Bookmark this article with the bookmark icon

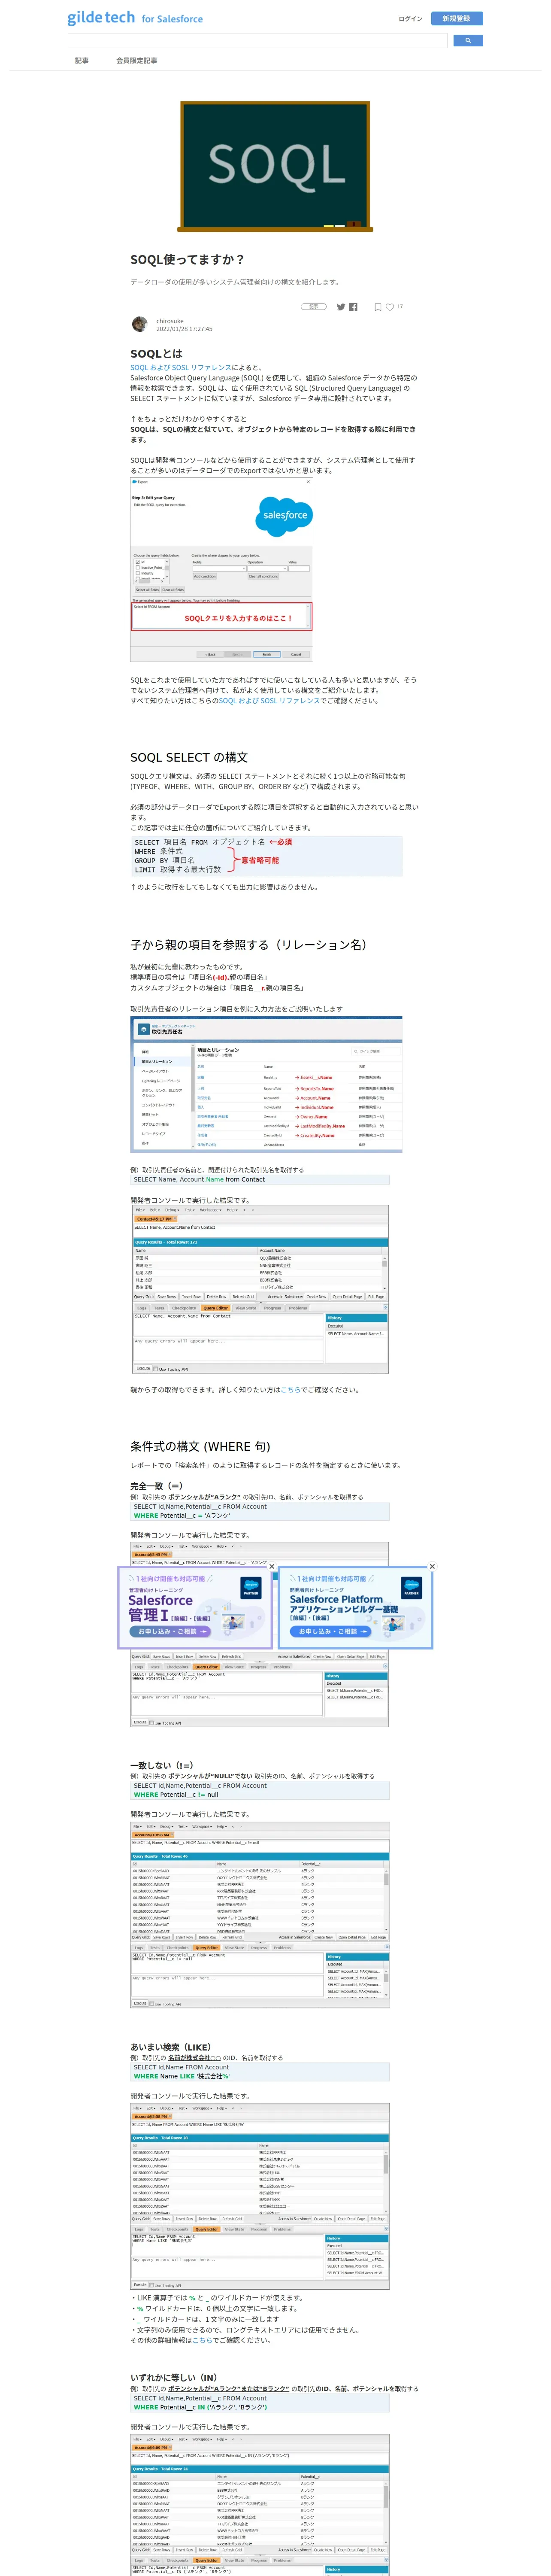click(378, 307)
